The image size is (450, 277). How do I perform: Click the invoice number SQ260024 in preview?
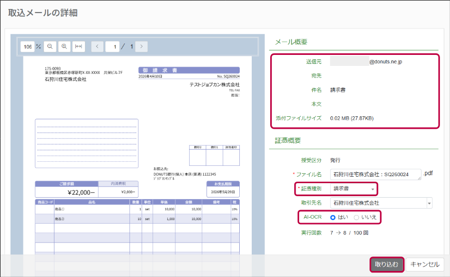pos(228,77)
